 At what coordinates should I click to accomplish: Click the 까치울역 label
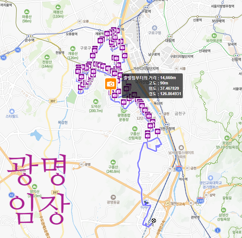pos(6,5)
